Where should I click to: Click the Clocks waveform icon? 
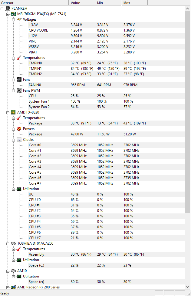coord(19,140)
